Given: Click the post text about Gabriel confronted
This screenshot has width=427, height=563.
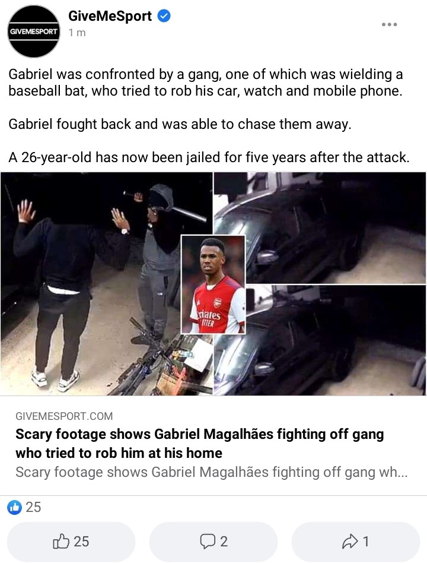Looking at the screenshot, I should pyautogui.click(x=206, y=82).
